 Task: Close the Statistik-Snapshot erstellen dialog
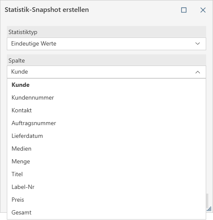pyautogui.click(x=203, y=10)
